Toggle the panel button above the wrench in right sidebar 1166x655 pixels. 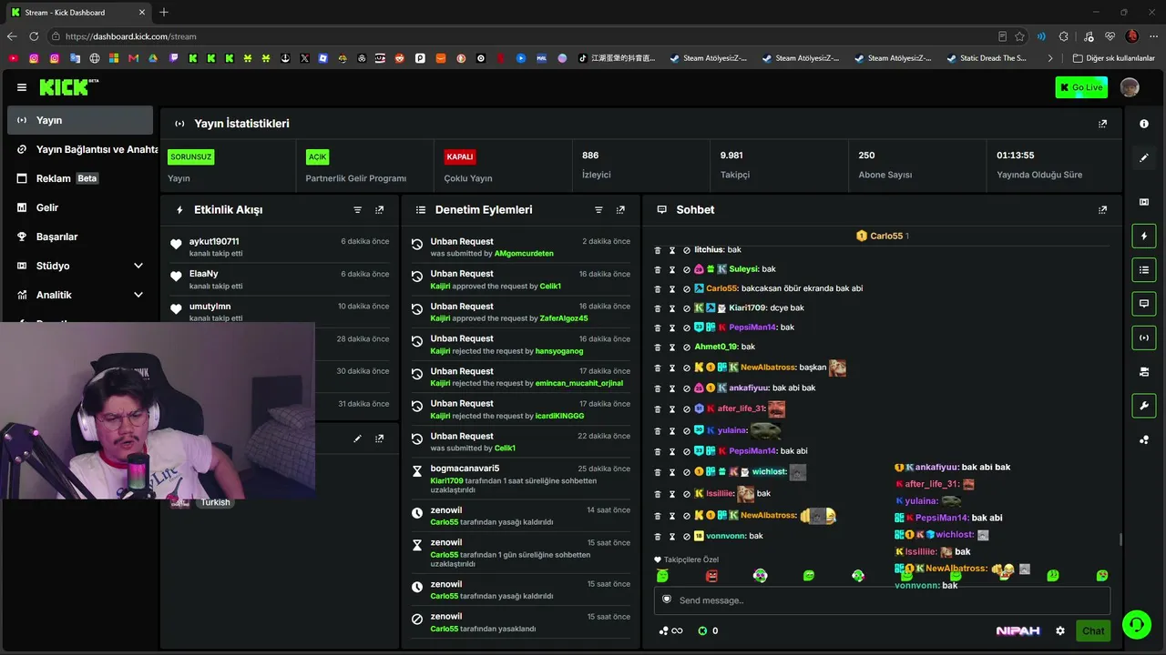tap(1144, 371)
